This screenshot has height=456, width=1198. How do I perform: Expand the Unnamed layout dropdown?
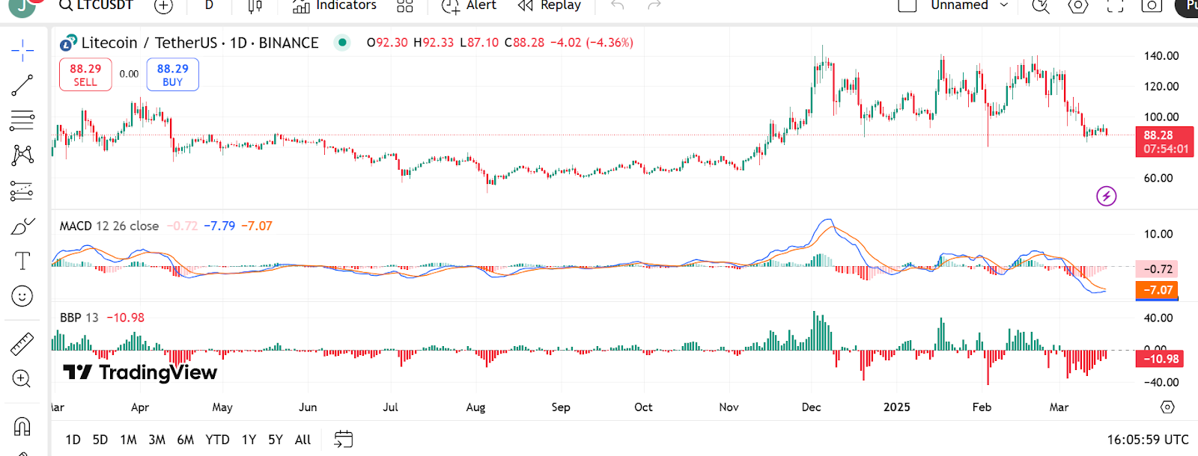point(970,5)
